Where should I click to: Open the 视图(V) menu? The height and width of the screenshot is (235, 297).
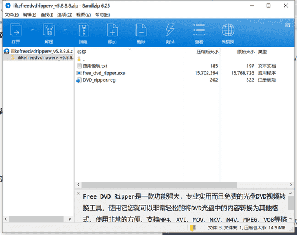[x=83, y=14]
